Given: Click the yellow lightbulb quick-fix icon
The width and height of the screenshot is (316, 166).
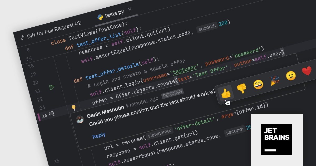Looking at the screenshot, I should tap(74, 108).
